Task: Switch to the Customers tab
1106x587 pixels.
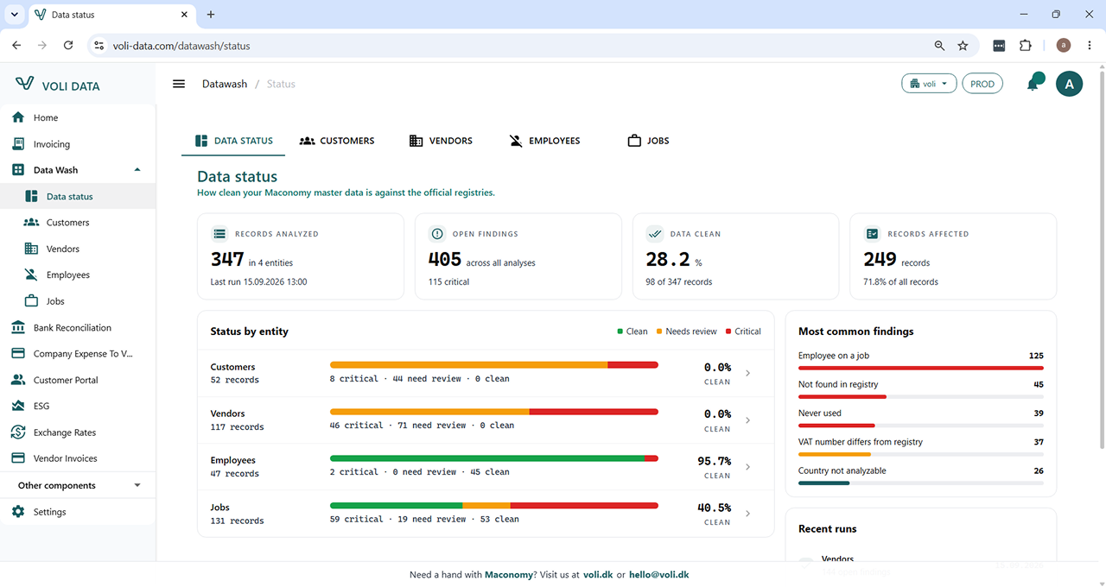Action: [x=337, y=141]
